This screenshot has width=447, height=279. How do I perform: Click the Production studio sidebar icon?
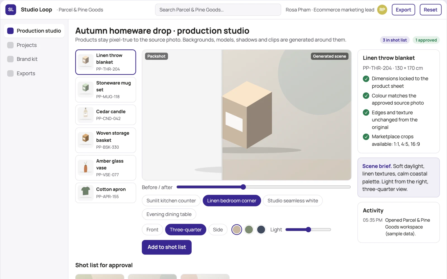coord(10,31)
